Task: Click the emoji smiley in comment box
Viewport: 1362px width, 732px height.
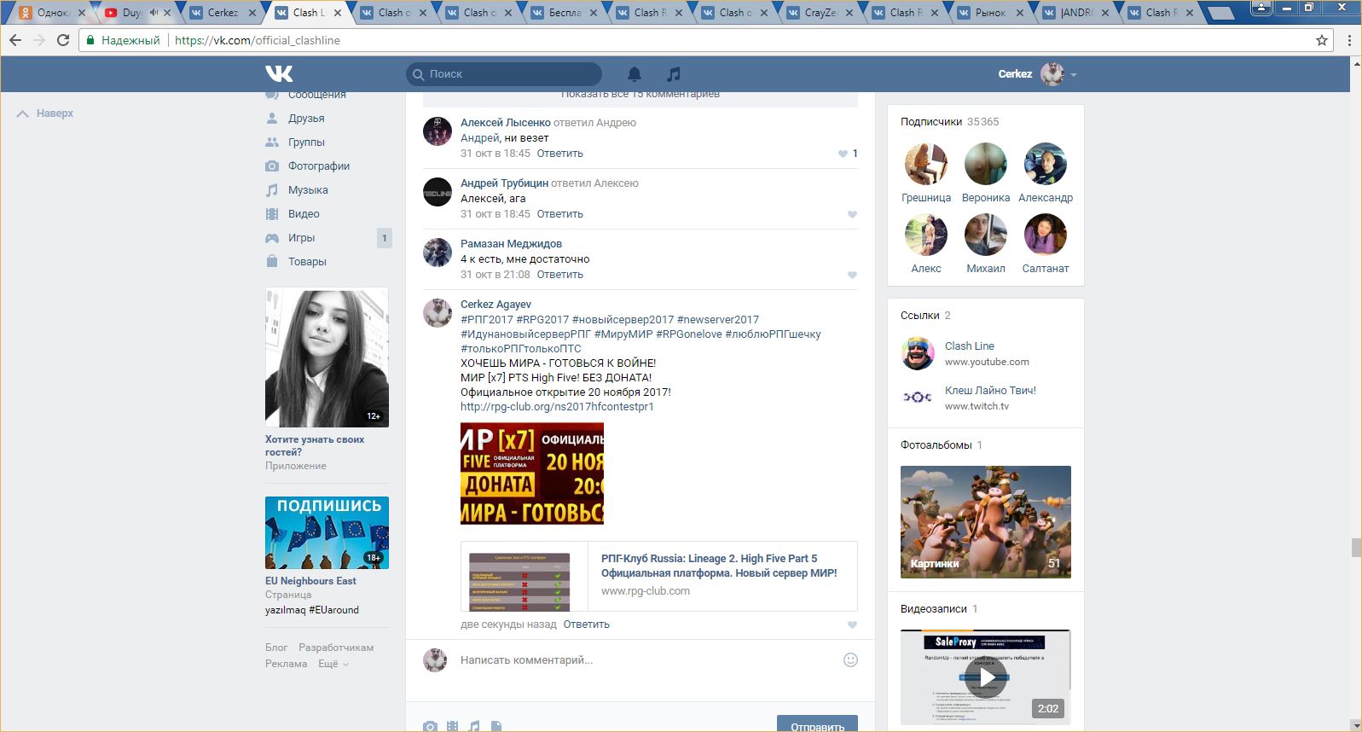Action: (850, 659)
